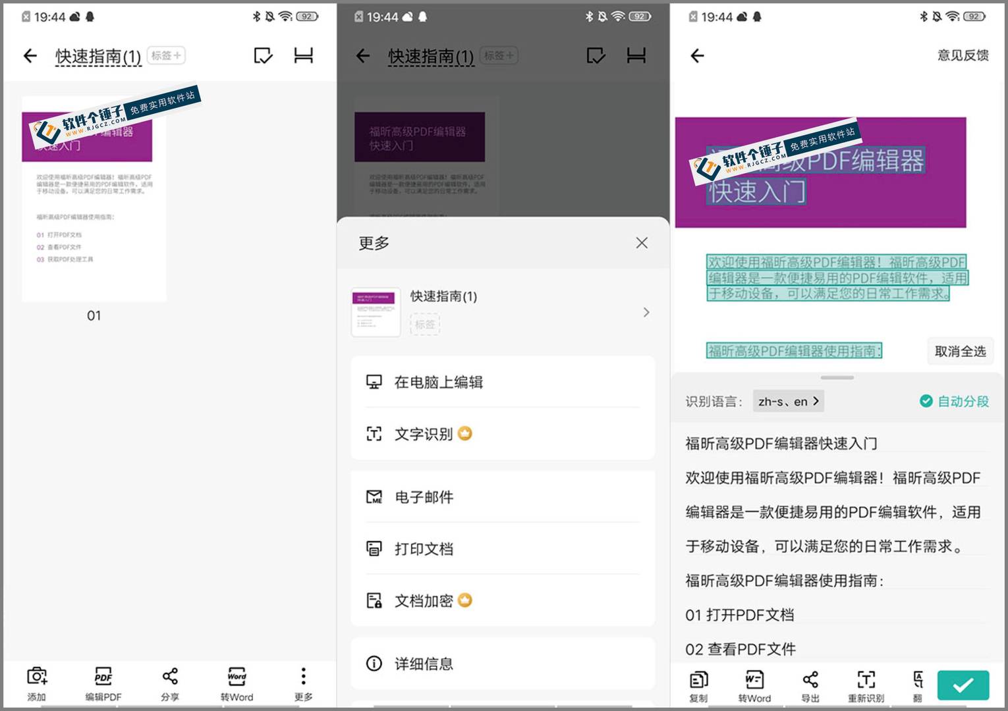Image resolution: width=1008 pixels, height=711 pixels.
Task: Tap left screen title 快速指南(1)
Action: tap(98, 57)
